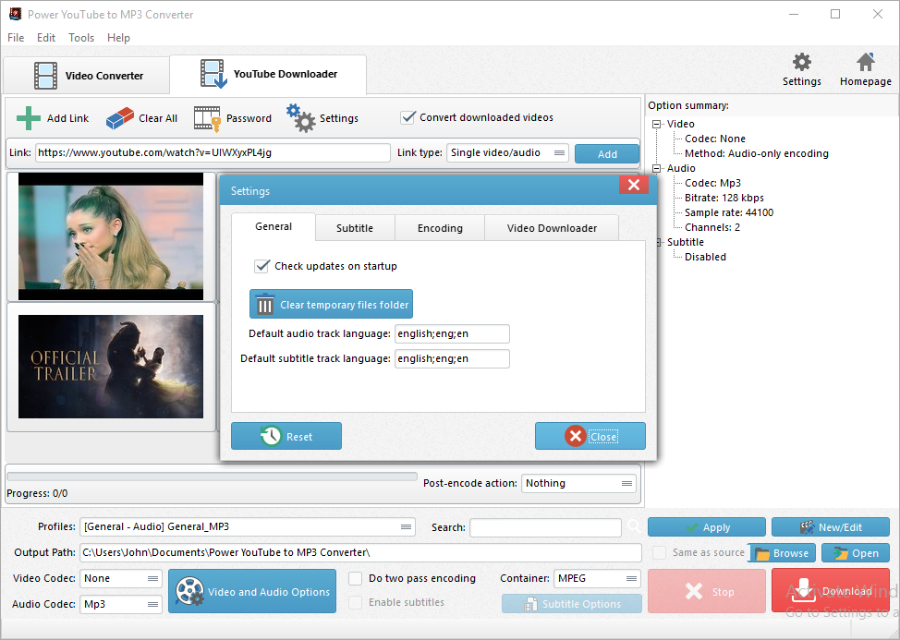This screenshot has height=640, width=900.
Task: Open the Tools menu
Action: point(81,38)
